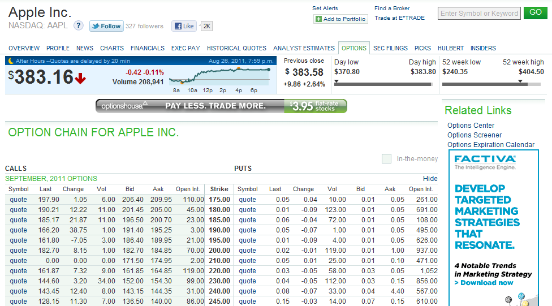Open the SEC Filings tab

click(390, 48)
